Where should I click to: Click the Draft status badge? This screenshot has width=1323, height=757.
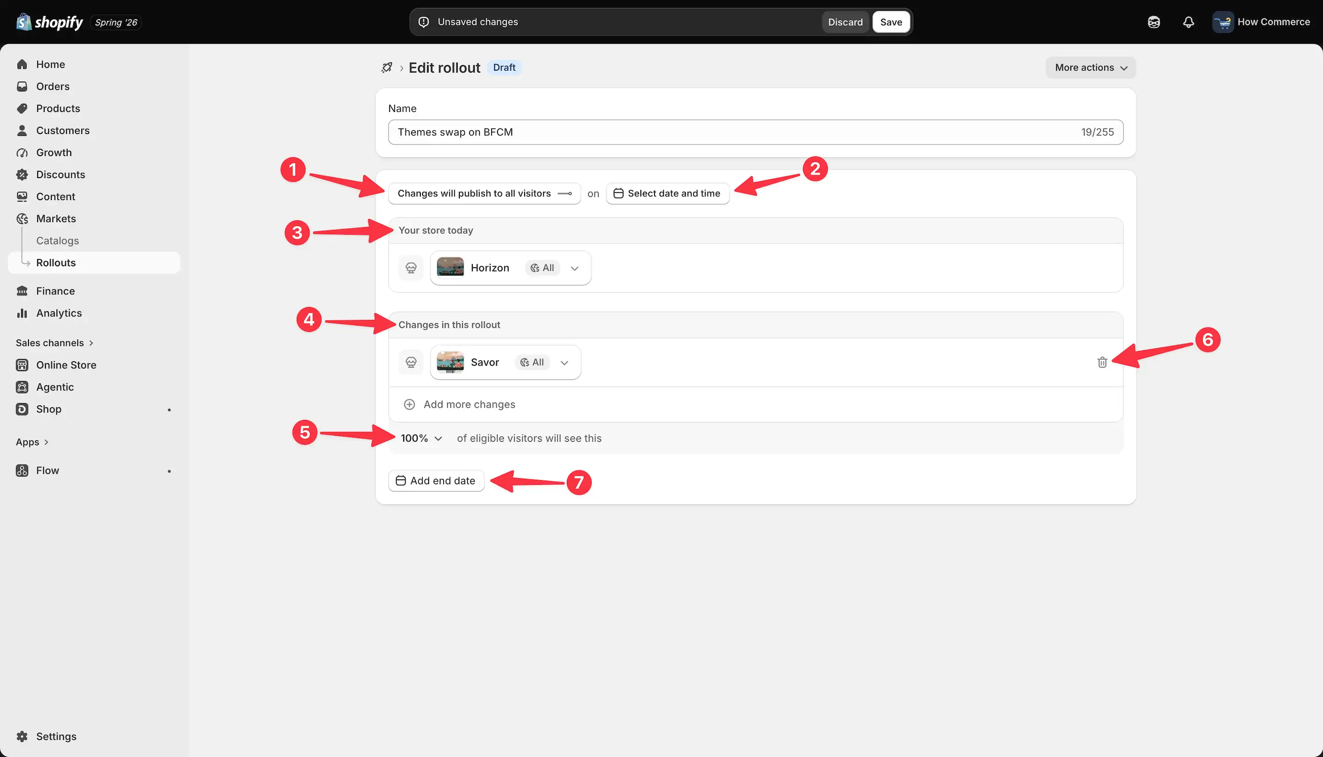tap(504, 67)
